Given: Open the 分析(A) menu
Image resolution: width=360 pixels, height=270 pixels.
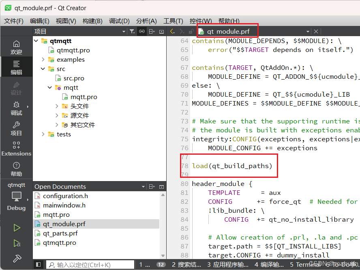Looking at the screenshot, I should pyautogui.click(x=146, y=21).
